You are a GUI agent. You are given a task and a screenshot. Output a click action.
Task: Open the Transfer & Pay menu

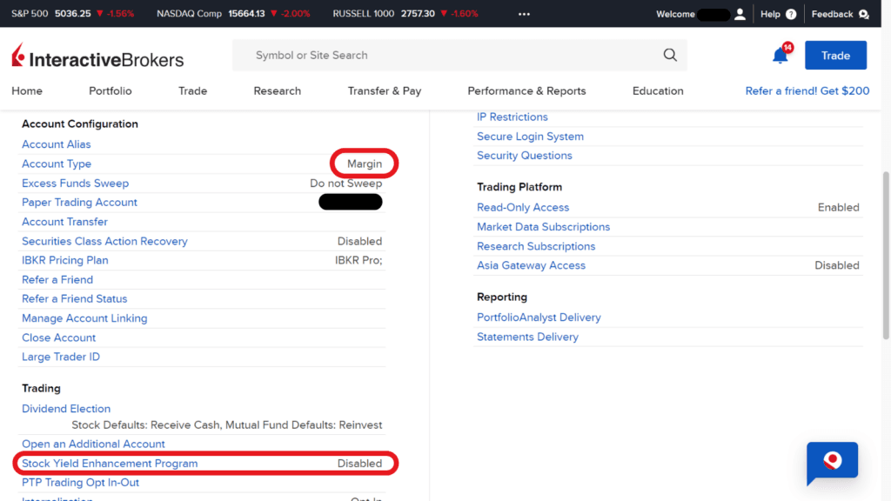(x=385, y=90)
